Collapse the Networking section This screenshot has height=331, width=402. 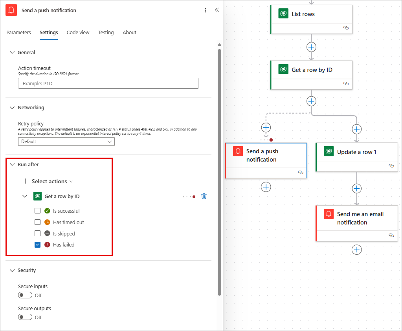tap(12, 107)
